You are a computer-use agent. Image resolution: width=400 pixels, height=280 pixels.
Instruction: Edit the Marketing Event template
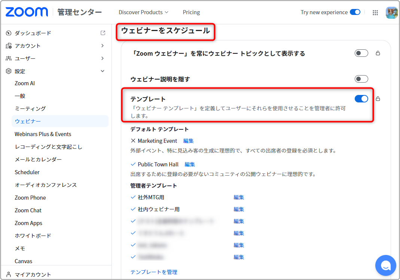click(x=188, y=141)
